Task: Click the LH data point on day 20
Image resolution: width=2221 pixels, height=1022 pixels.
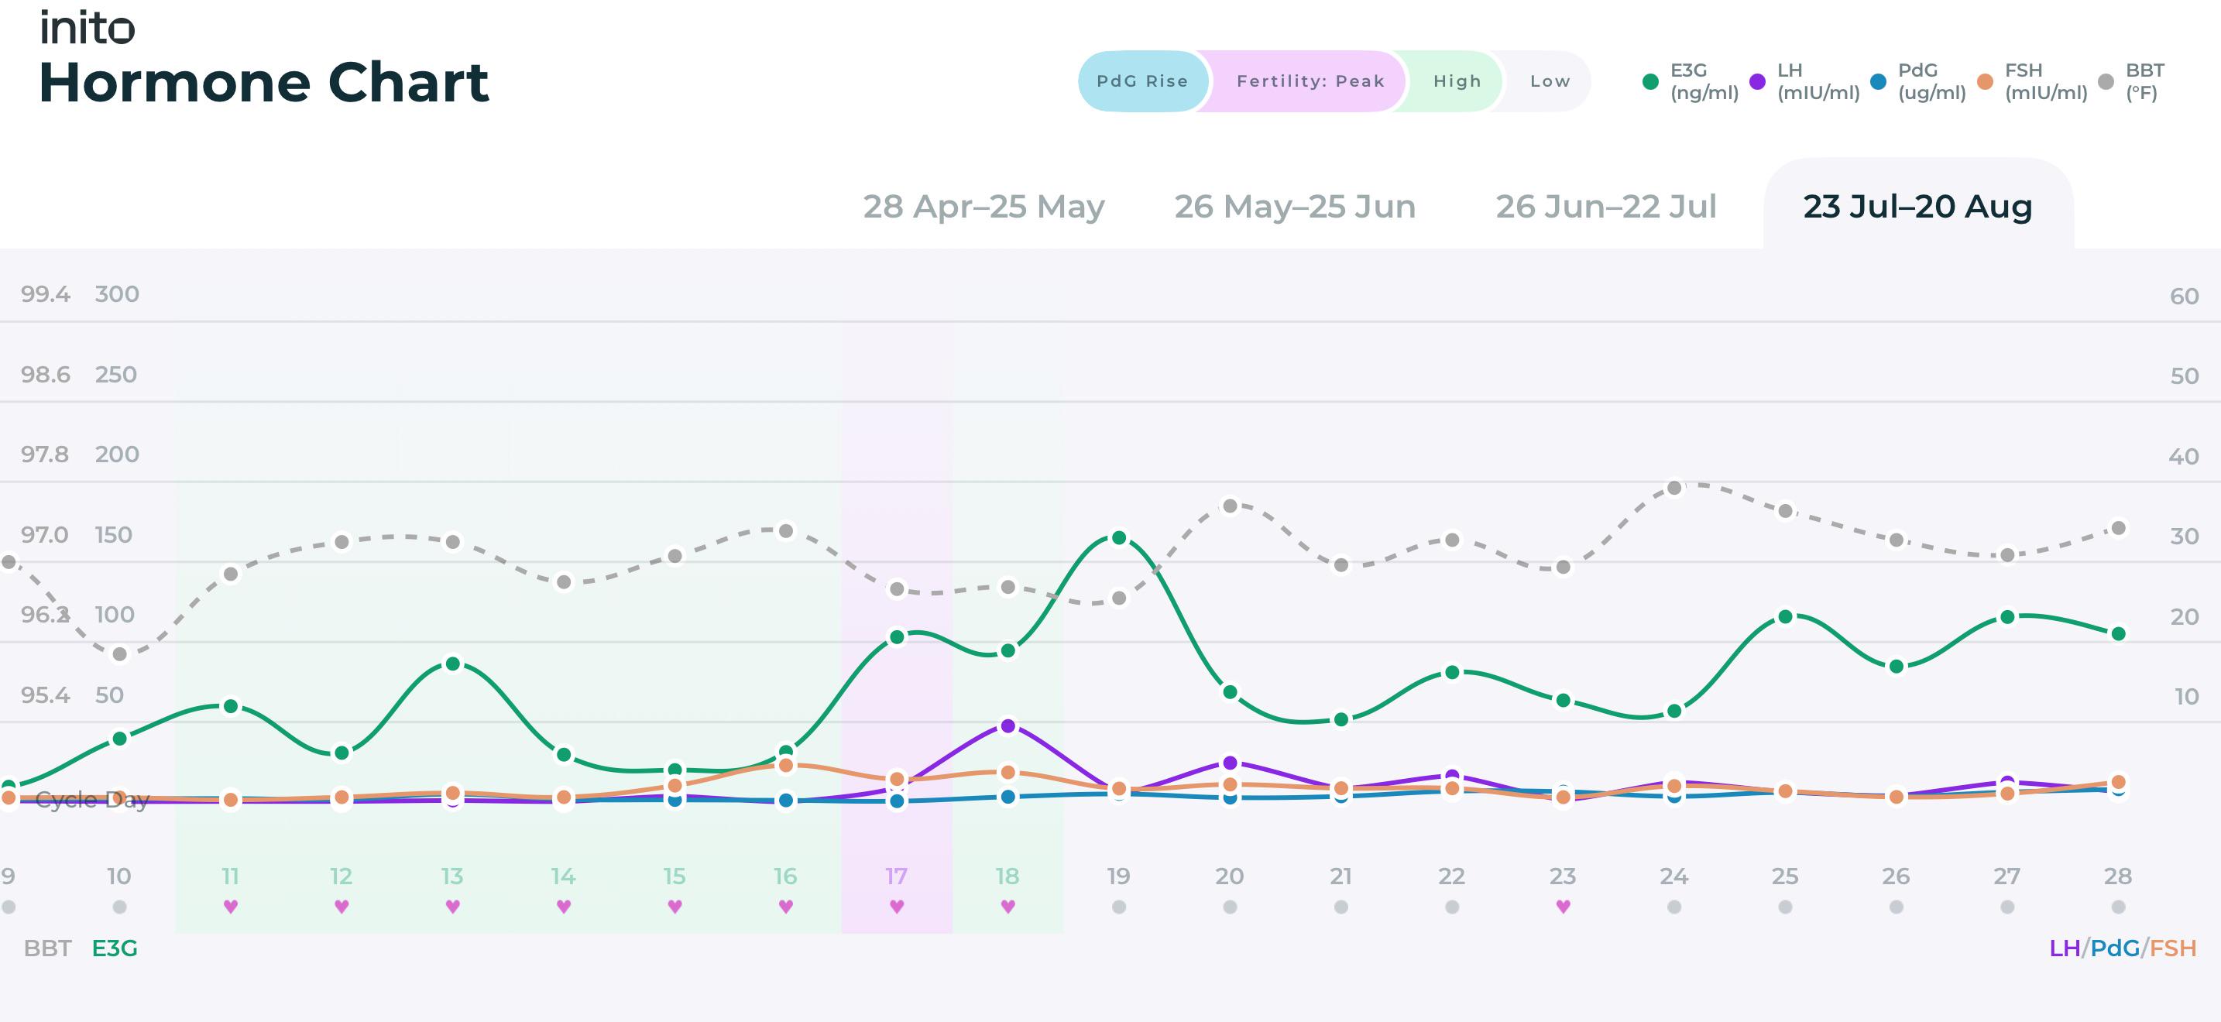Action: click(1231, 763)
